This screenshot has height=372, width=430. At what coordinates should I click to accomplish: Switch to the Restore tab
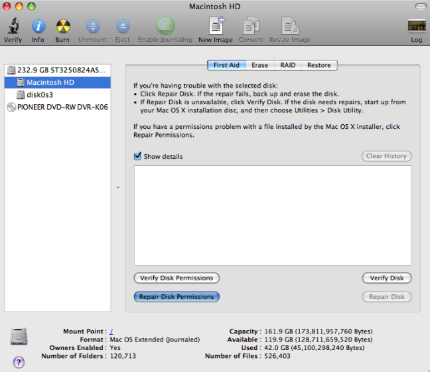(319, 65)
